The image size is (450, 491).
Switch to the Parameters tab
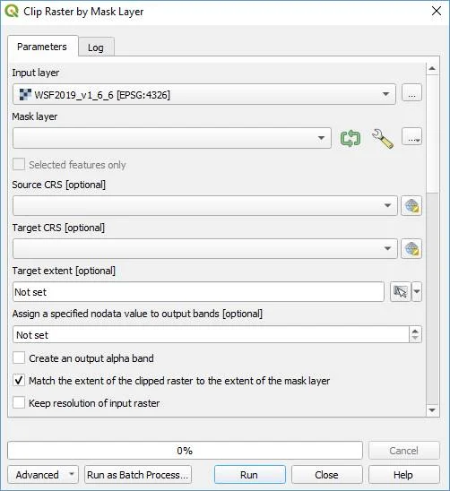pyautogui.click(x=42, y=47)
